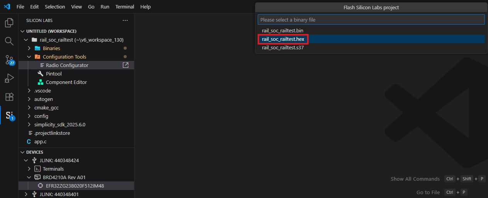Open the Extensions view icon
Viewport: 488px width, 198px height.
click(9, 97)
